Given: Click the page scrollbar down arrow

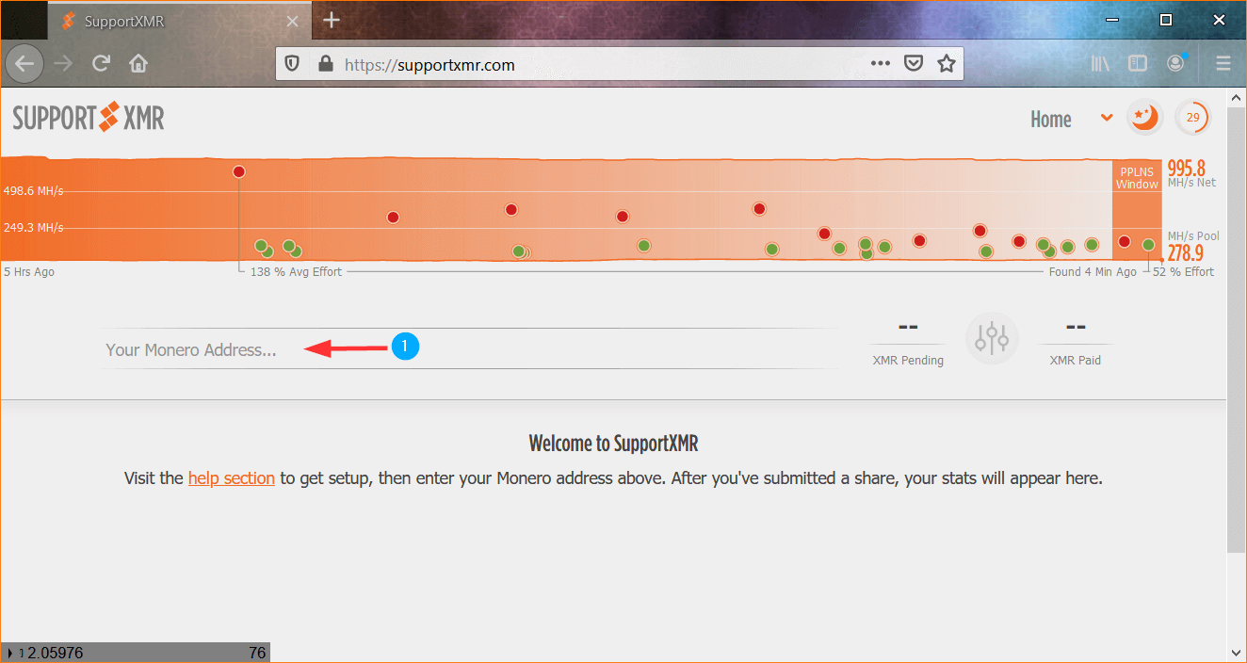Looking at the screenshot, I should point(1237,652).
